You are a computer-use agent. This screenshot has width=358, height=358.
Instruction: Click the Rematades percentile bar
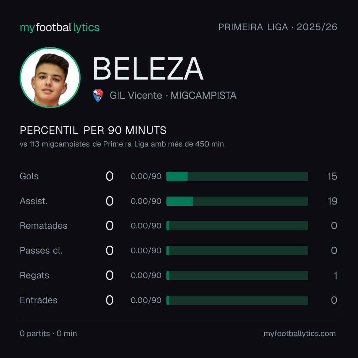click(237, 226)
